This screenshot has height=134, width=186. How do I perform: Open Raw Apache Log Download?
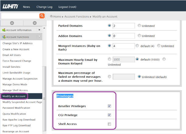[19, 119]
